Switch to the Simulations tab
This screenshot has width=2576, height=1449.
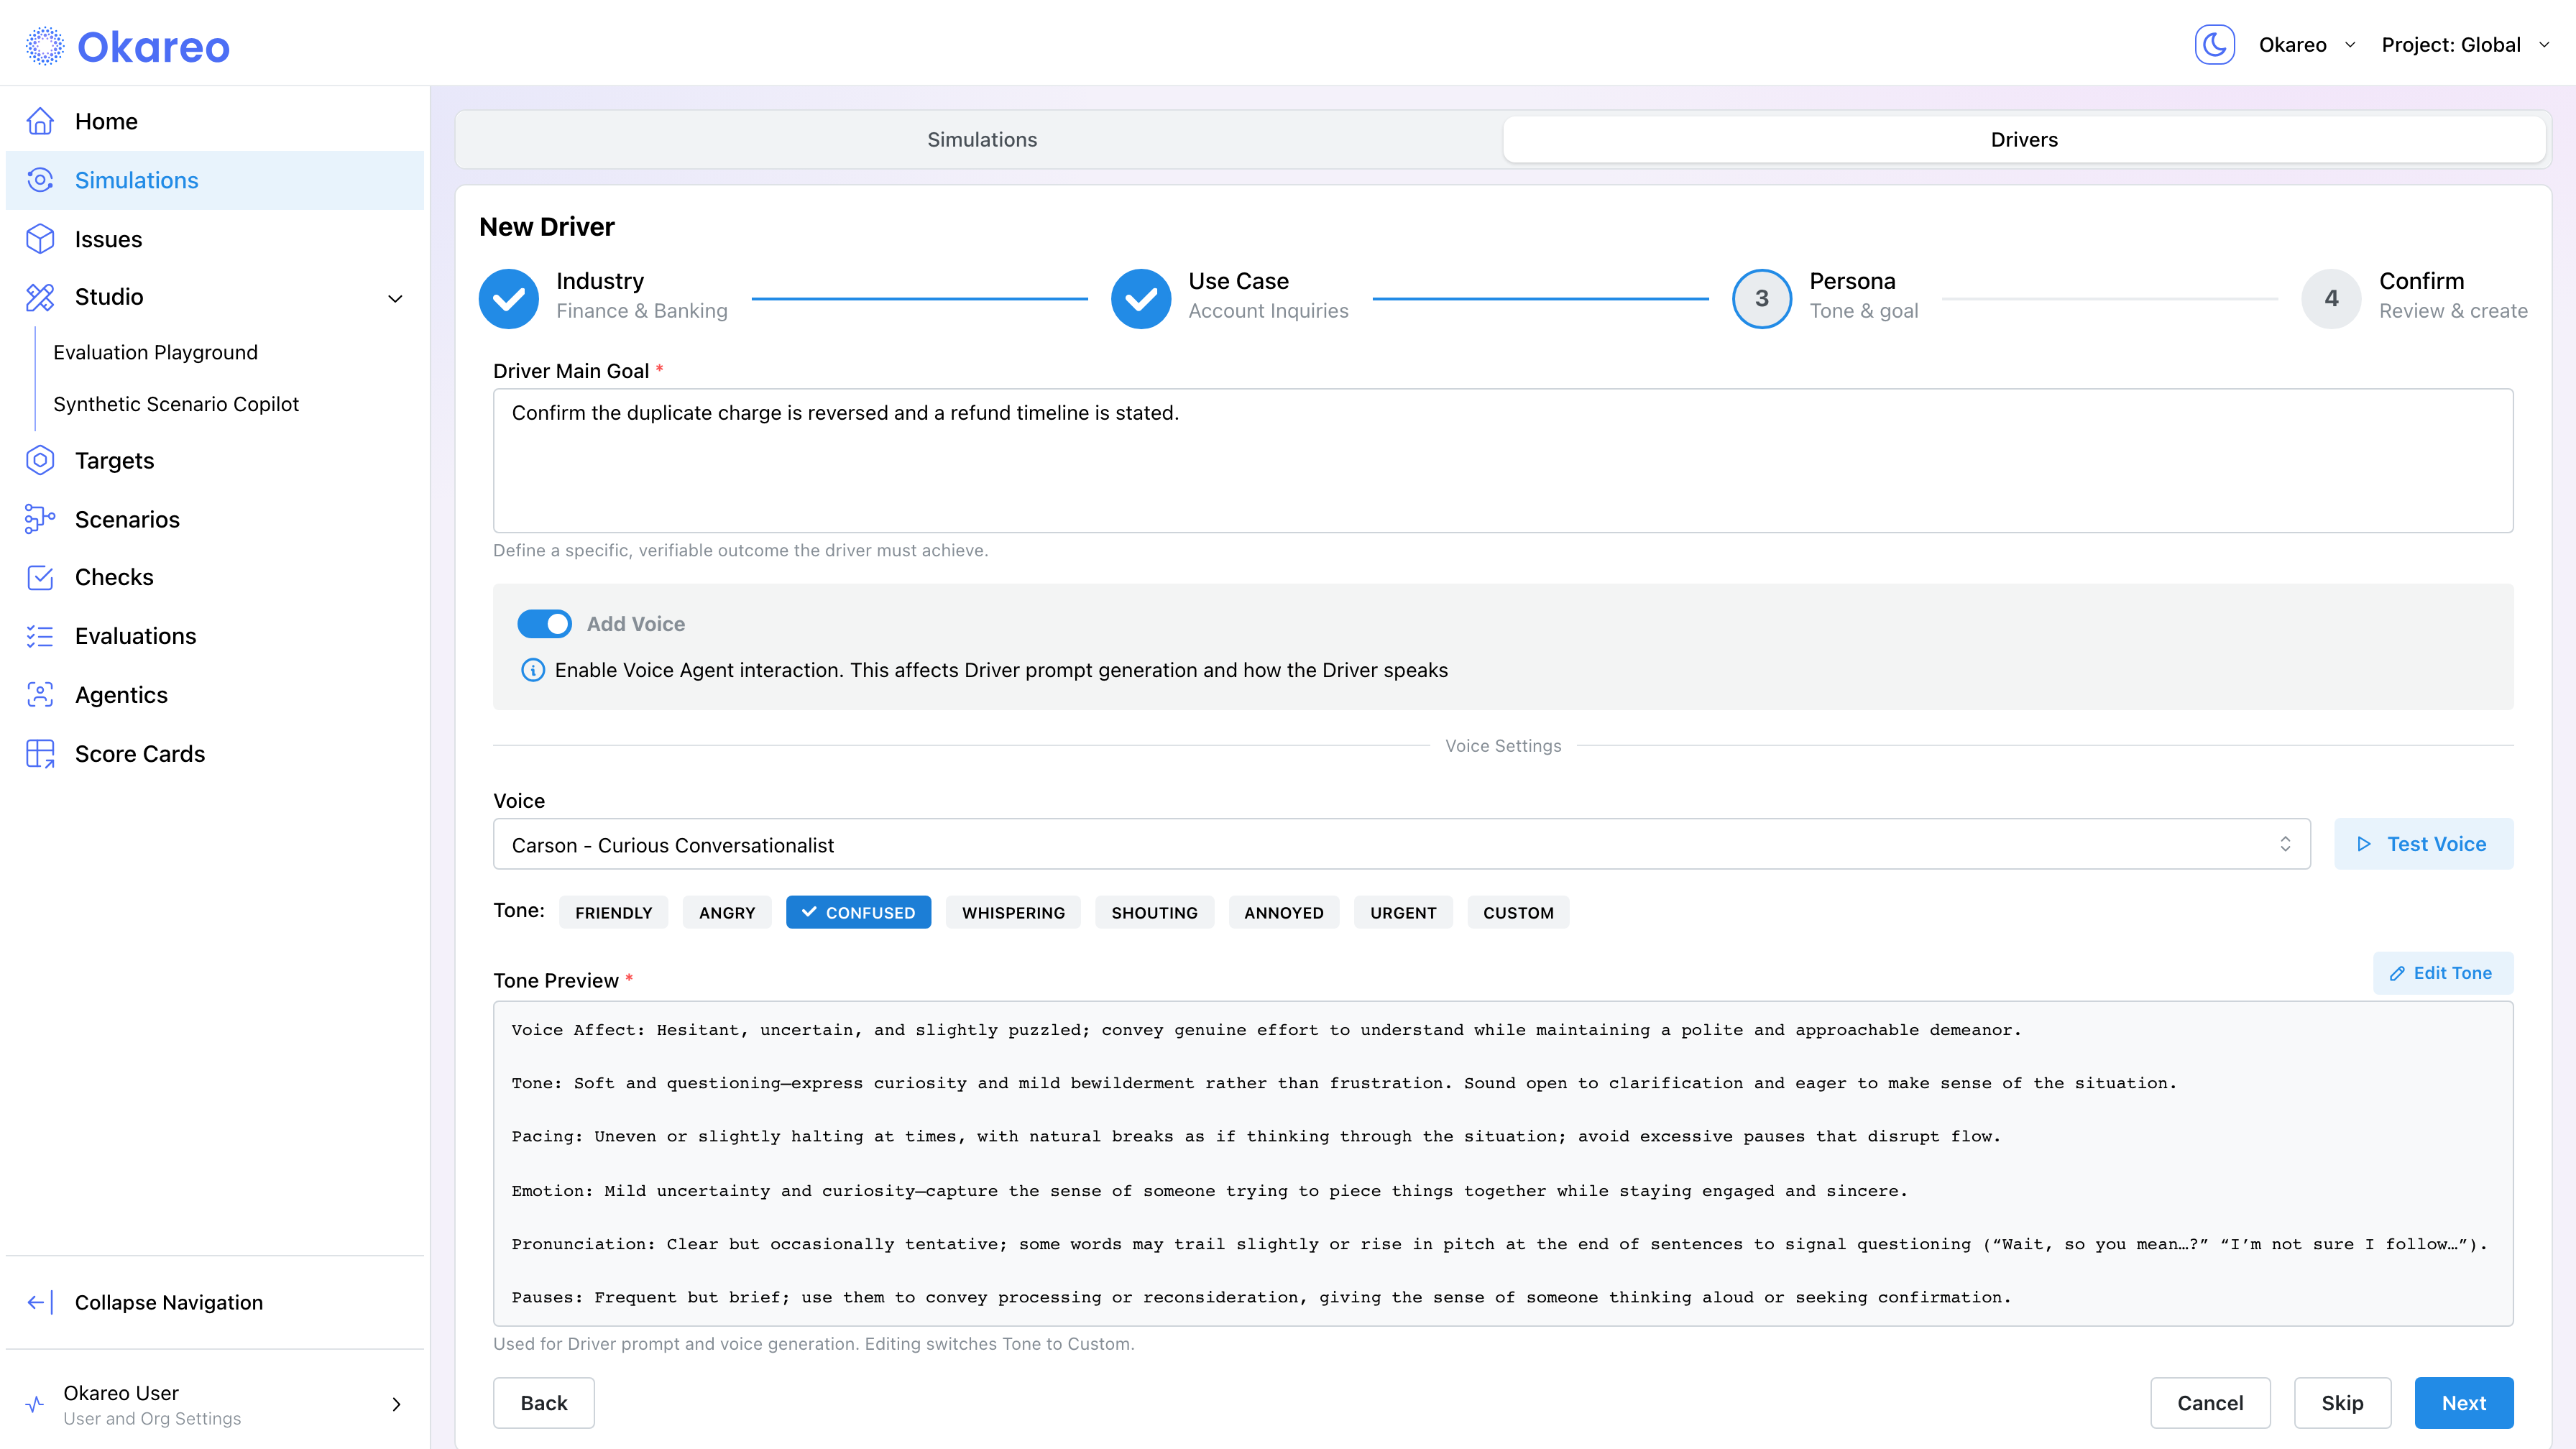(981, 140)
